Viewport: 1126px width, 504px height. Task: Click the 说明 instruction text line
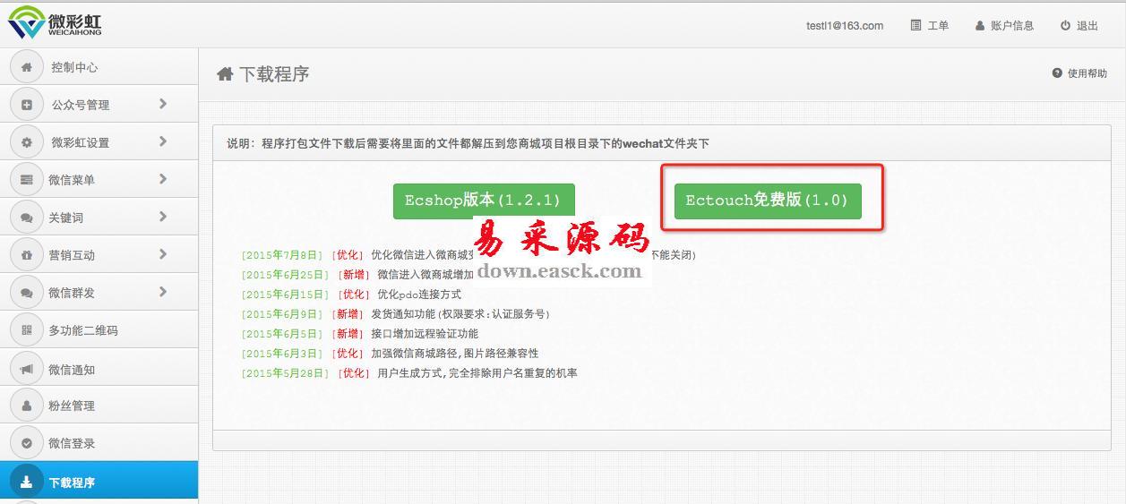pos(468,143)
